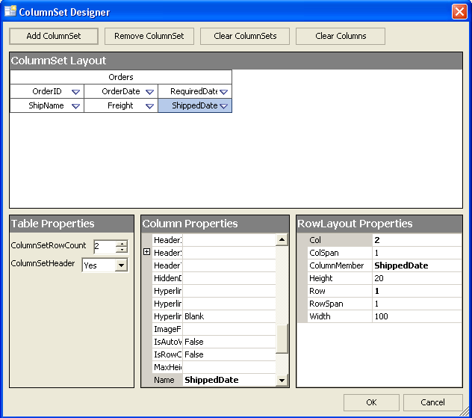472x418 pixels.
Task: Open the OrderID cell dropdown arrow
Action: (75, 92)
